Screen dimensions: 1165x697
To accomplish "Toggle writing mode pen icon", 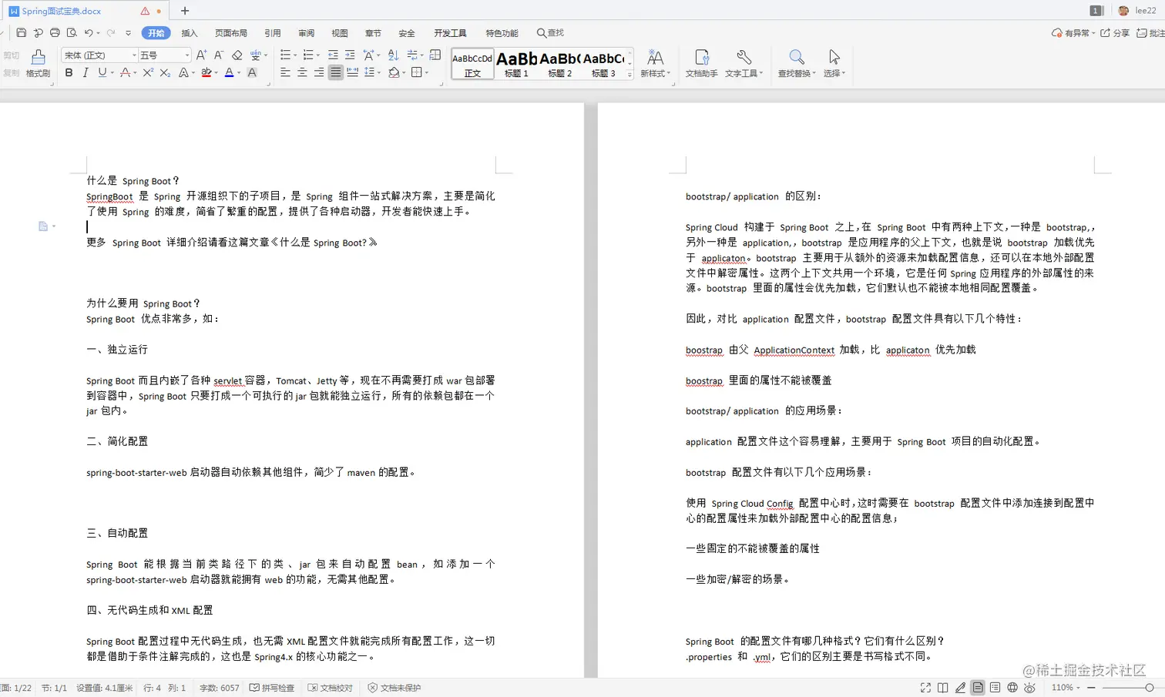I will pyautogui.click(x=960, y=688).
